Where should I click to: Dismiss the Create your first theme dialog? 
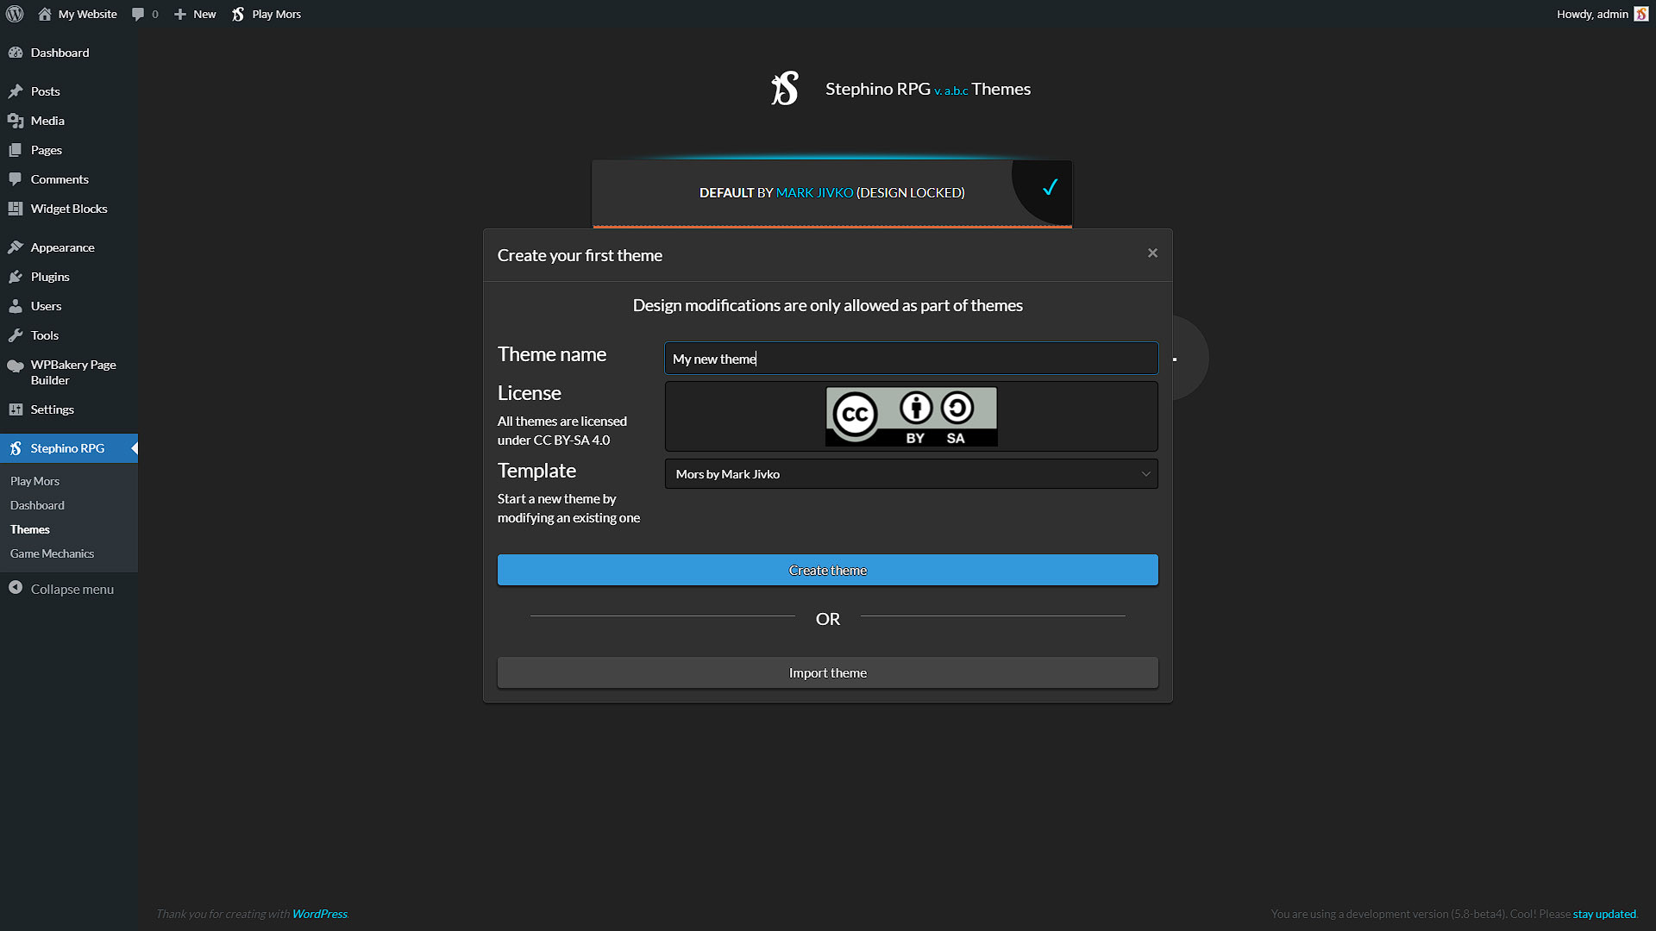(x=1152, y=253)
